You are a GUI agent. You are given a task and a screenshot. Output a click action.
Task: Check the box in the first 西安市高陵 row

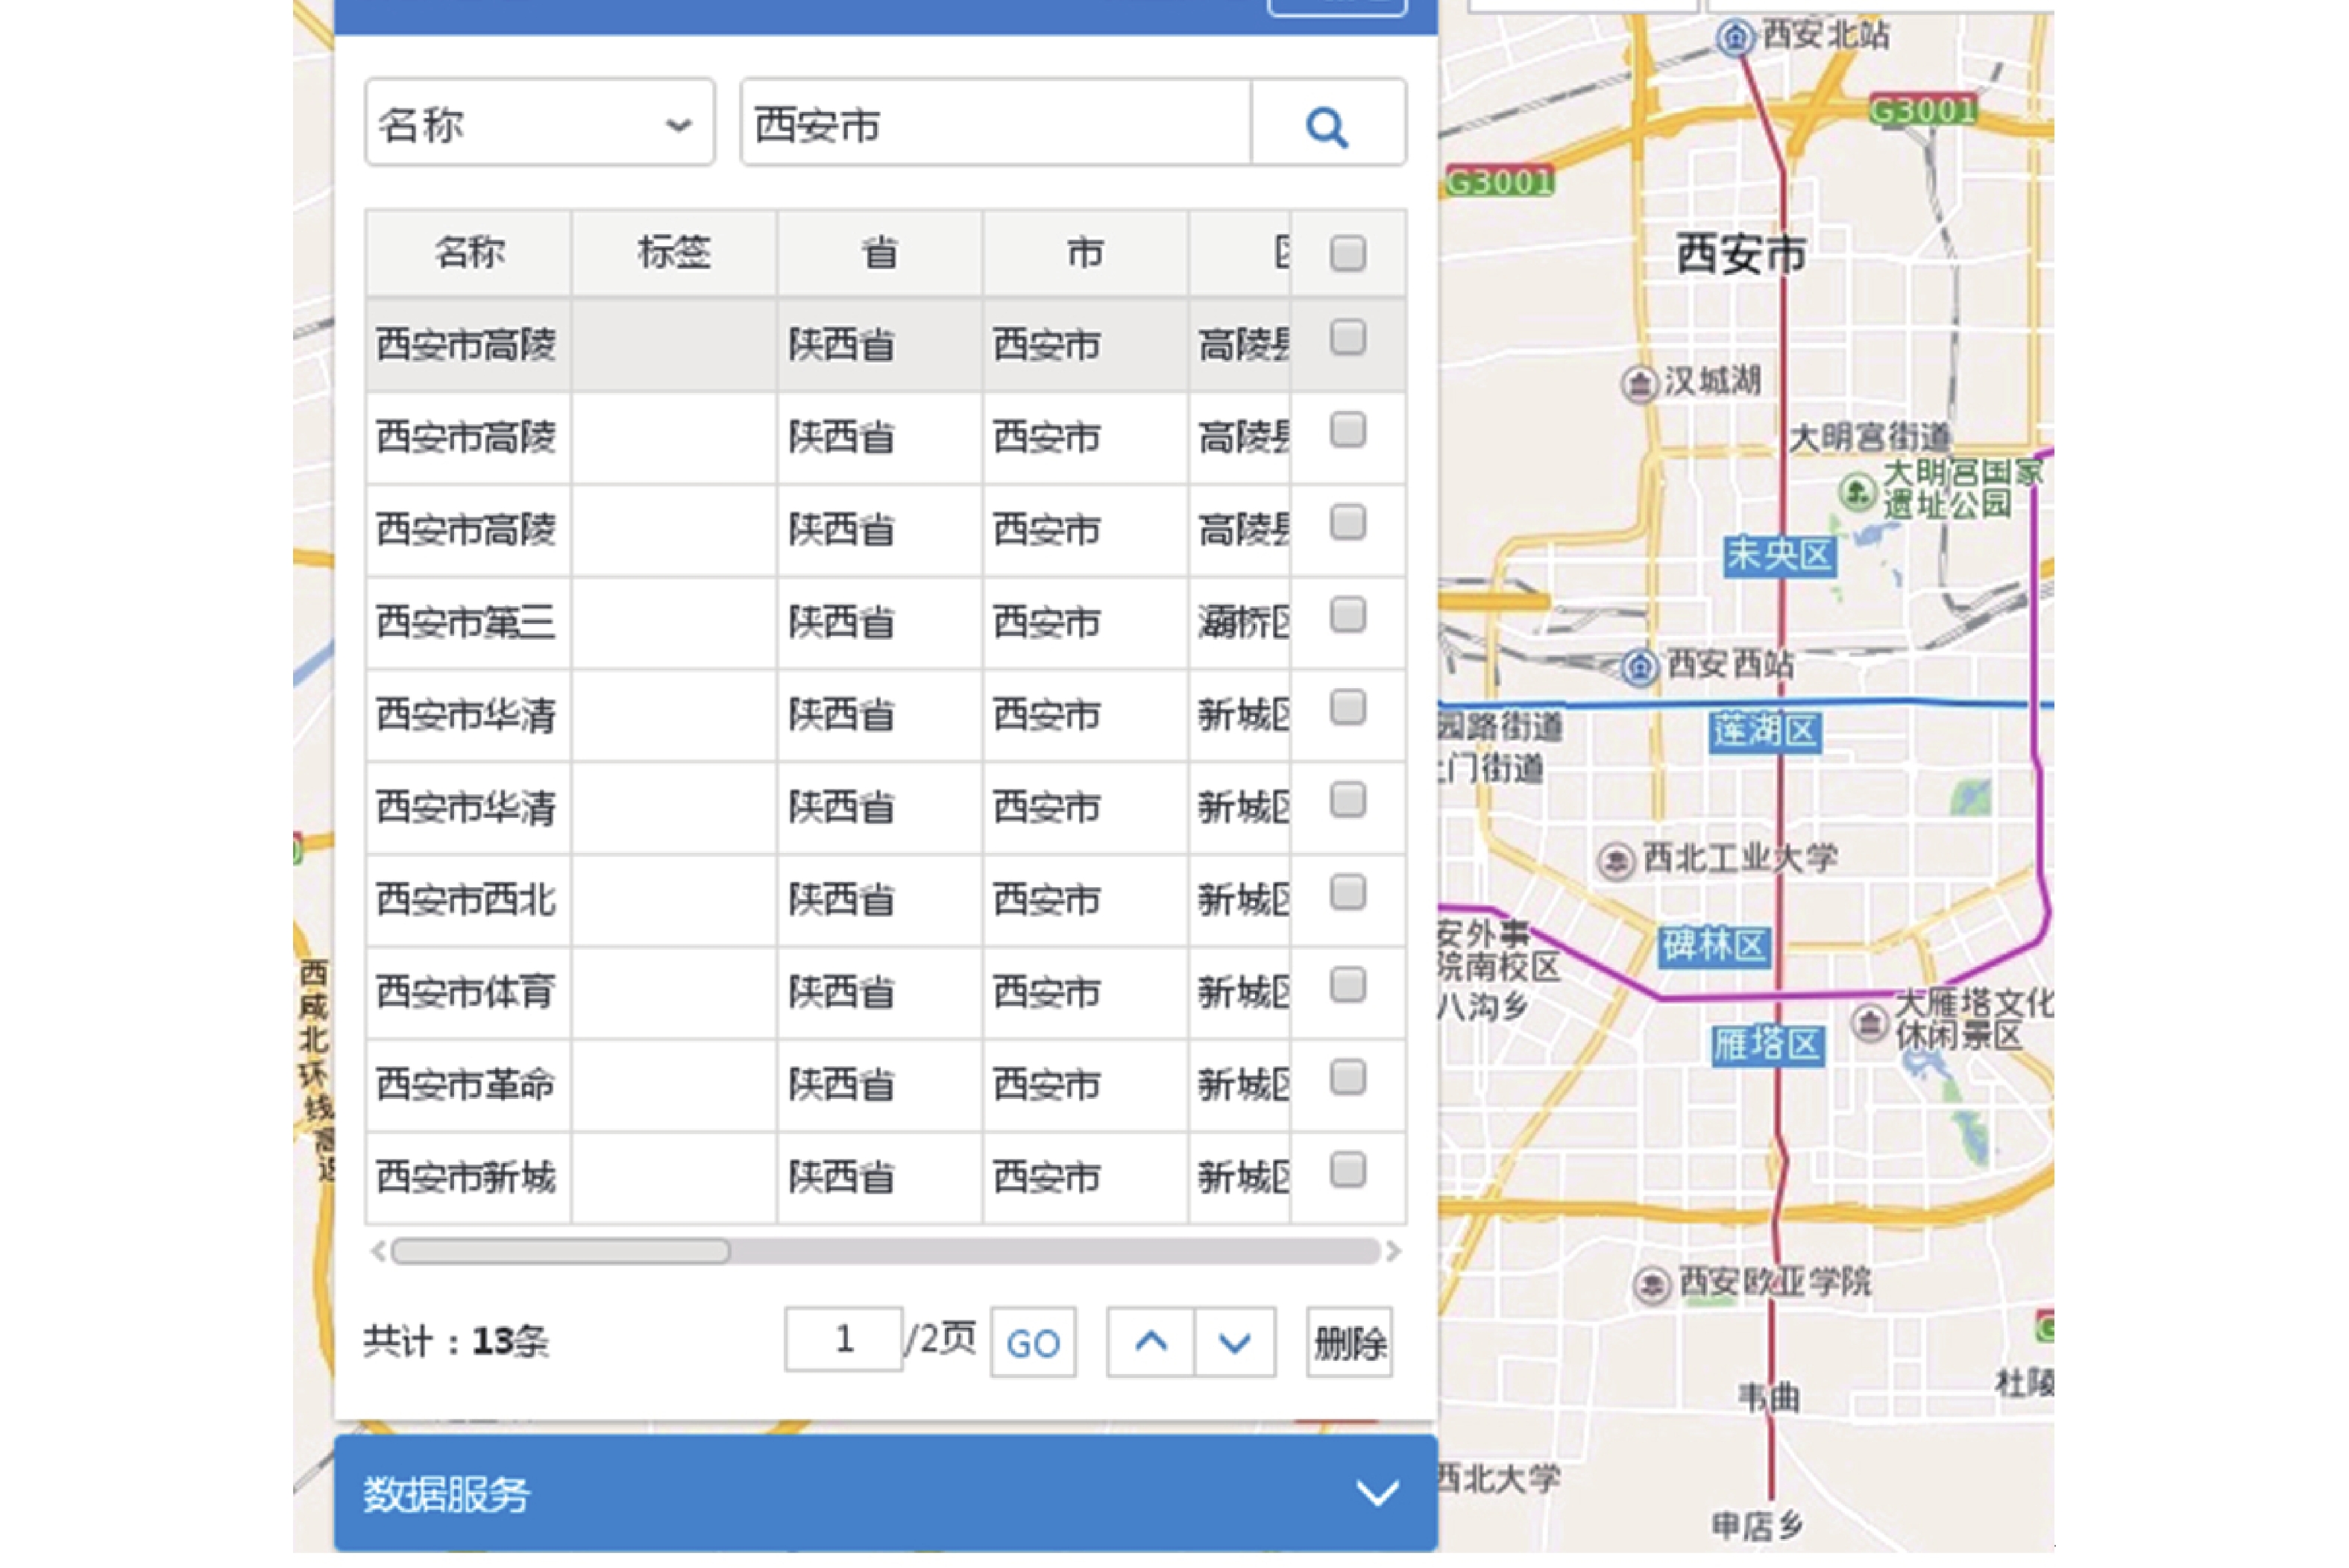tap(1348, 338)
